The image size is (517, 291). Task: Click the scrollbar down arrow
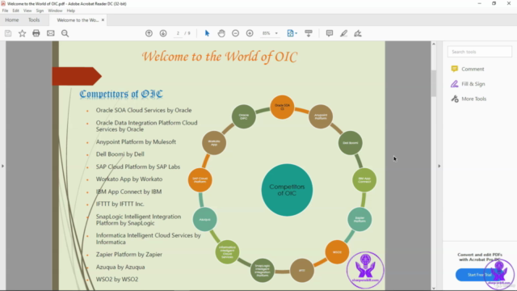pos(434,288)
